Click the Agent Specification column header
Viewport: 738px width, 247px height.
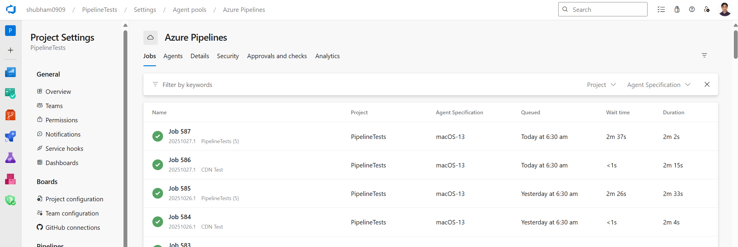pos(459,113)
